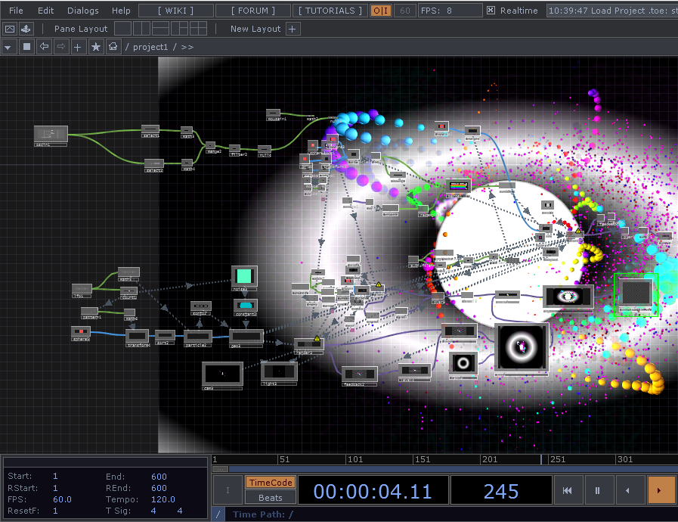678x522 pixels.
Task: Select the side-by-side split pane layout
Action: (x=142, y=29)
